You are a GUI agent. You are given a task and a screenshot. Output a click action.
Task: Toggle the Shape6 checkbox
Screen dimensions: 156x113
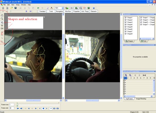click(126, 29)
